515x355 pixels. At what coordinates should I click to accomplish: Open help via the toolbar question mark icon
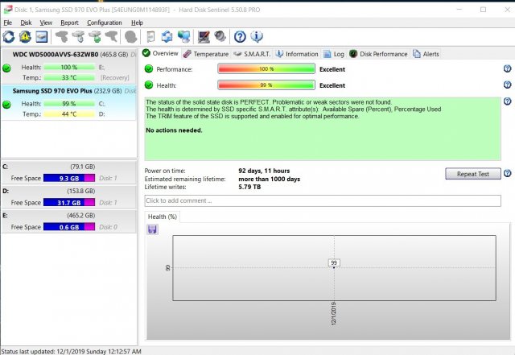(x=239, y=37)
